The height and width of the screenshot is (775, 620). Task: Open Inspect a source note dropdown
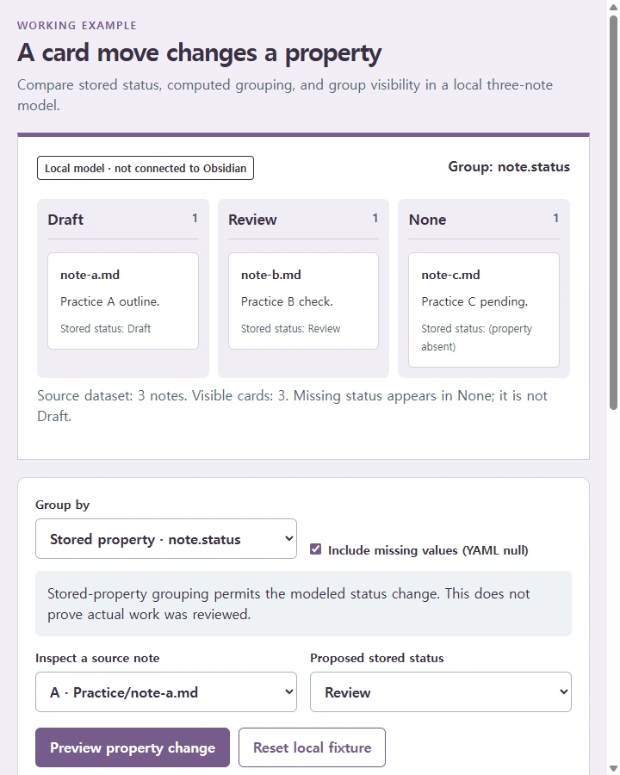click(x=166, y=692)
